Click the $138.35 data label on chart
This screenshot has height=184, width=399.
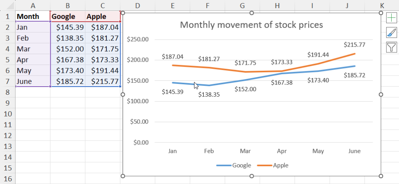tap(209, 95)
